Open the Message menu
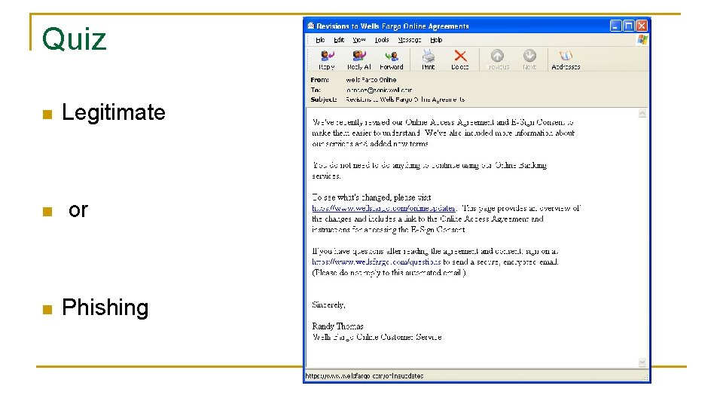The image size is (723, 407). (410, 40)
